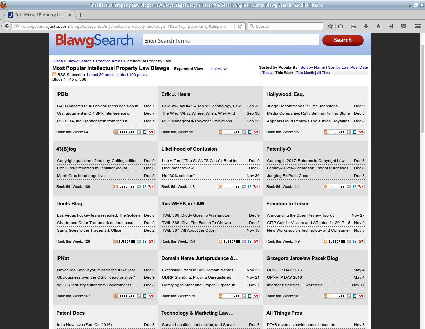
Task: Open Justia breadcrumb link
Action: point(58,61)
